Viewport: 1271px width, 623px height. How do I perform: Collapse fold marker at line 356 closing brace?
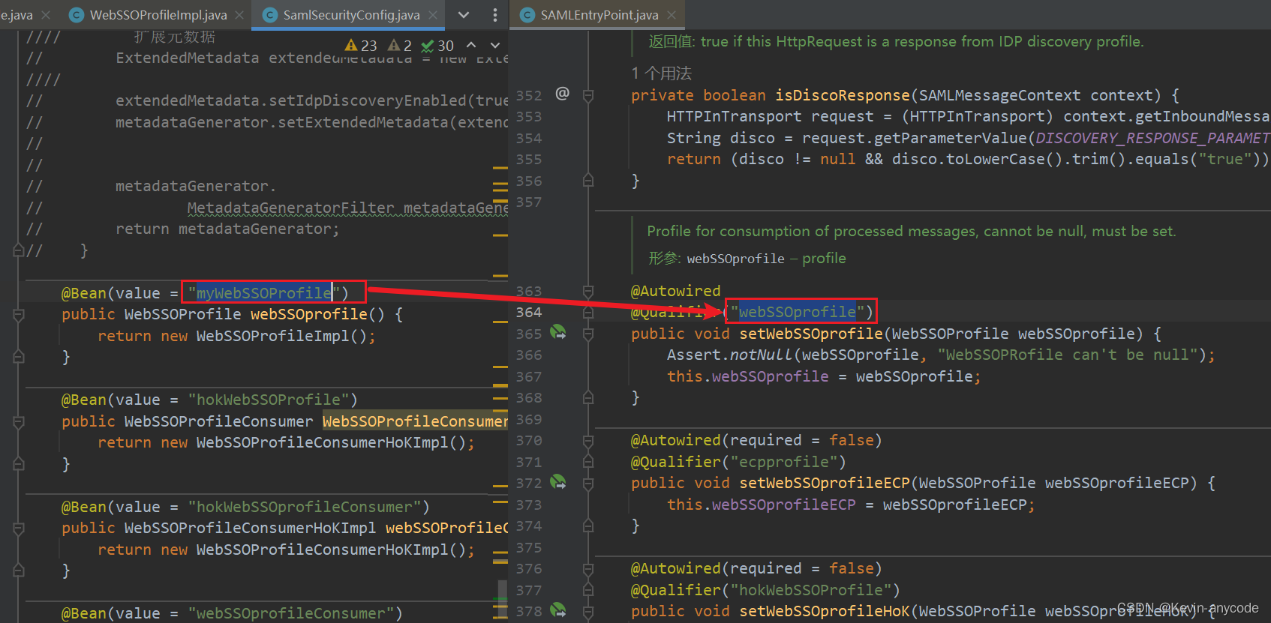pyautogui.click(x=588, y=181)
